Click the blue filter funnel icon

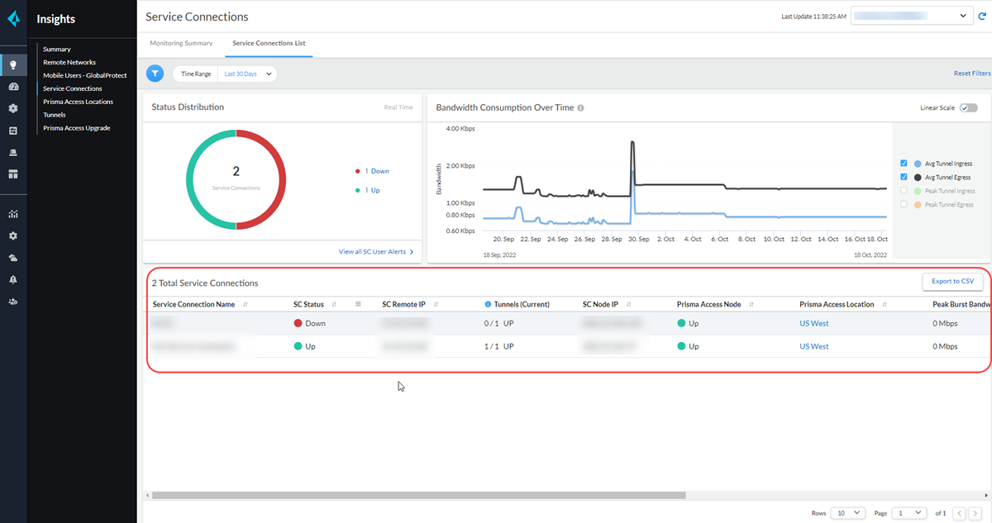pyautogui.click(x=155, y=74)
